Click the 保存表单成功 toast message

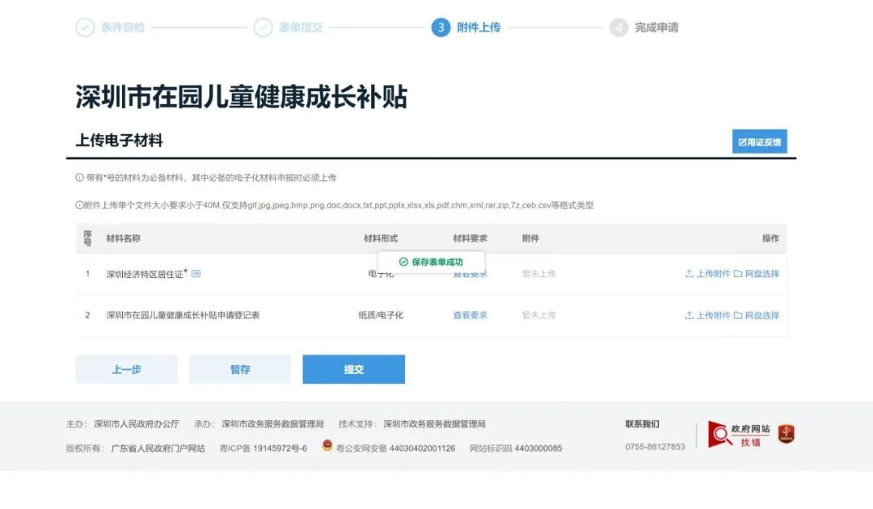point(431,261)
